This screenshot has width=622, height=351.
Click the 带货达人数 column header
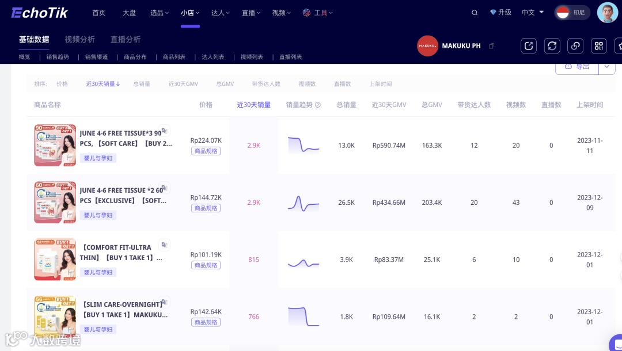click(474, 105)
